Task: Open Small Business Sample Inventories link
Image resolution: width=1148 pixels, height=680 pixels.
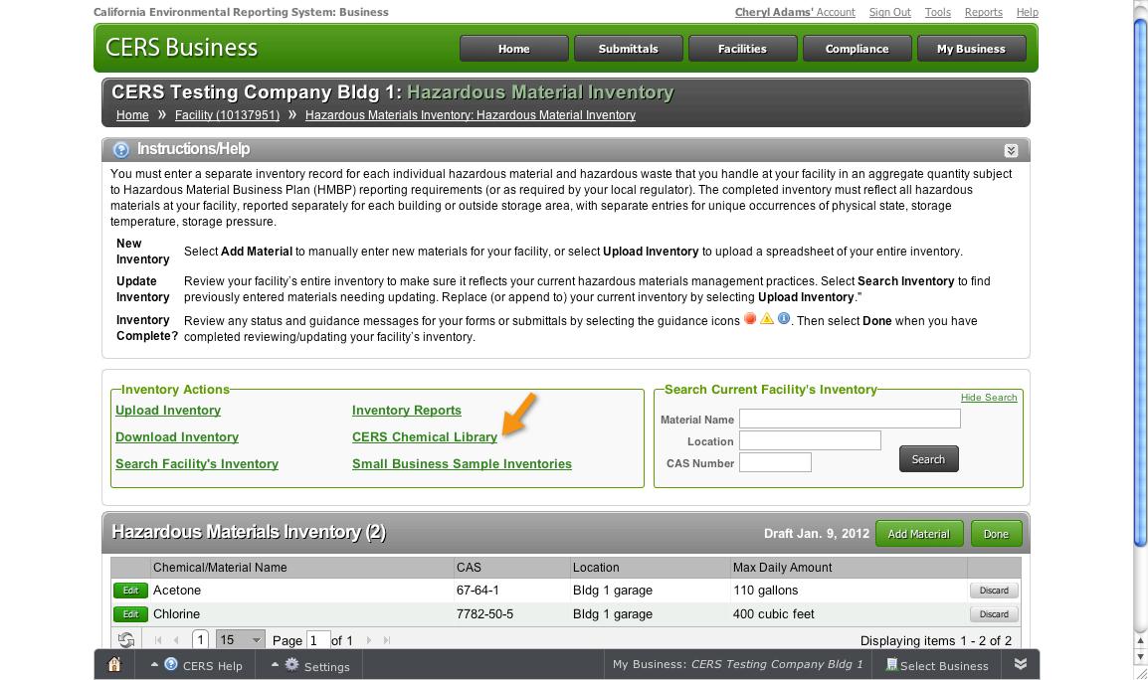Action: pos(462,463)
